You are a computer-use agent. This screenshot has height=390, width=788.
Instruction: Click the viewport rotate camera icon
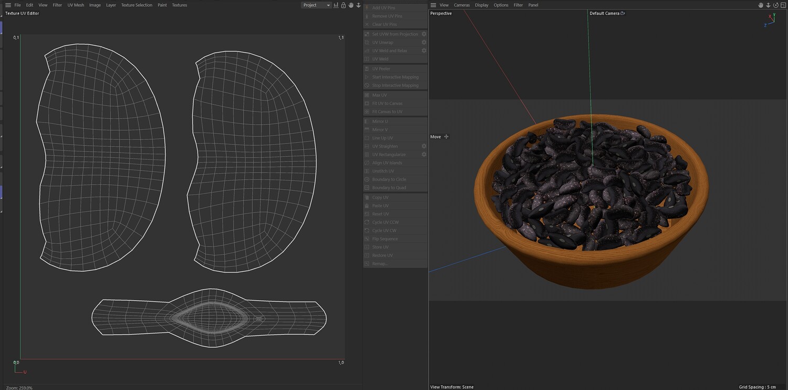[x=775, y=5]
